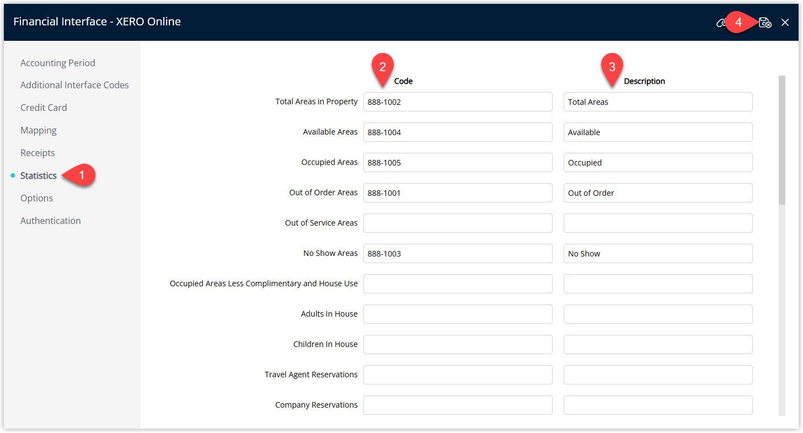Click the 'Financial Interface - XERO Online' title

97,22
